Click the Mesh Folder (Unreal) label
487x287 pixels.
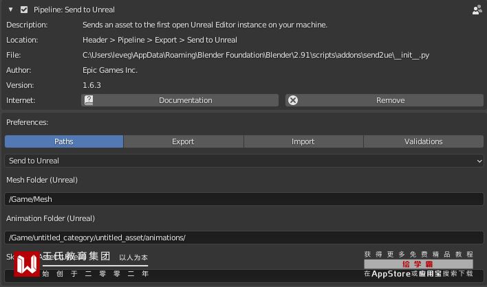[x=42, y=180]
